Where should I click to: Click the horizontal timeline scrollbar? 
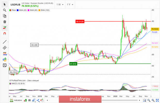[x=119, y=100]
